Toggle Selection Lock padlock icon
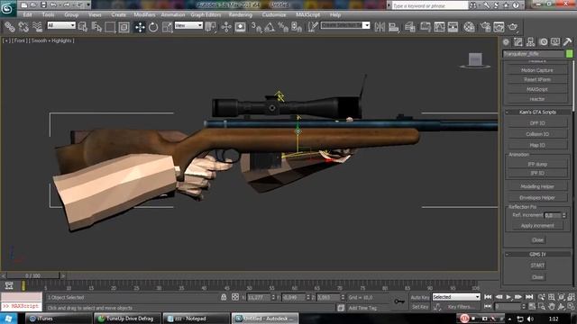The height and width of the screenshot is (324, 577). coord(224,297)
